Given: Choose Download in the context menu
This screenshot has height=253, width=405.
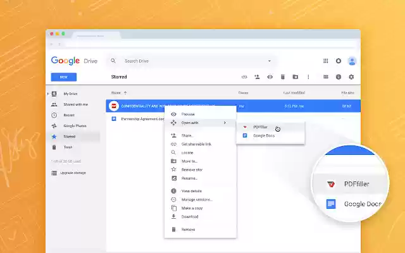Looking at the screenshot, I should click(x=200, y=216).
